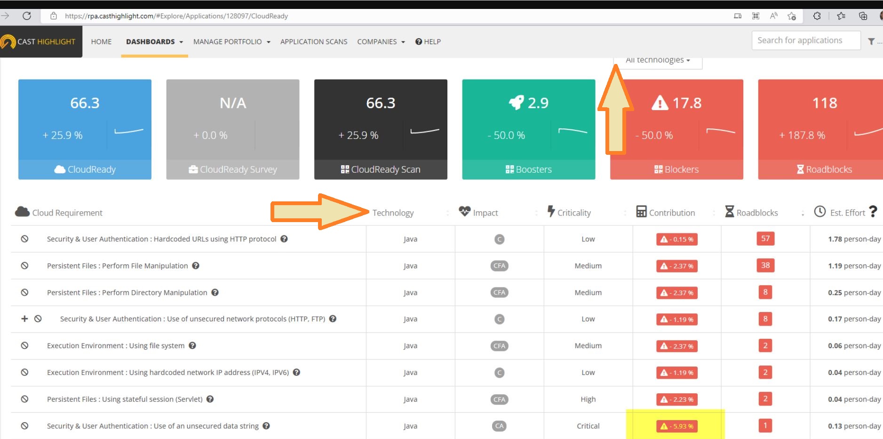883x439 pixels.
Task: Open info icon for unsecured network protocols row
Action: point(333,319)
